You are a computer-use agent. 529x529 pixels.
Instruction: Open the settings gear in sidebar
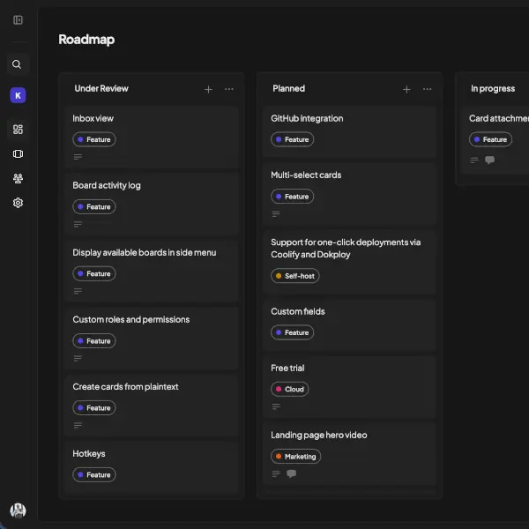(x=18, y=203)
